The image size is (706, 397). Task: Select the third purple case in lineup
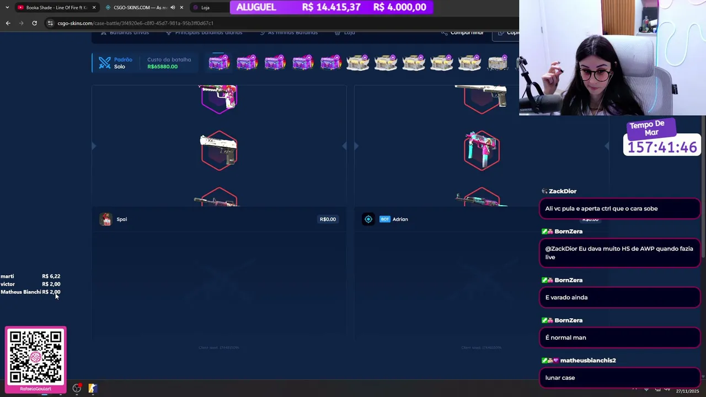click(x=275, y=62)
